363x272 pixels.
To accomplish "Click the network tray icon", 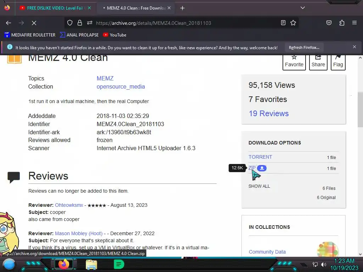I will 315,264.
